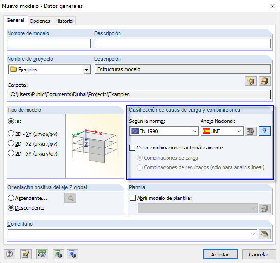Viewport: 280px width, 263px height.
Task: Open the Ejemplos project name dropdown
Action: (86, 70)
